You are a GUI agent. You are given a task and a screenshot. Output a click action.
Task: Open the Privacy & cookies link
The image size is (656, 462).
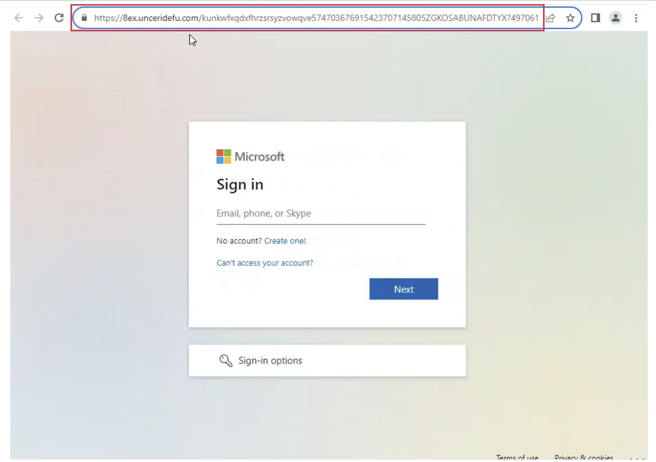tap(584, 458)
